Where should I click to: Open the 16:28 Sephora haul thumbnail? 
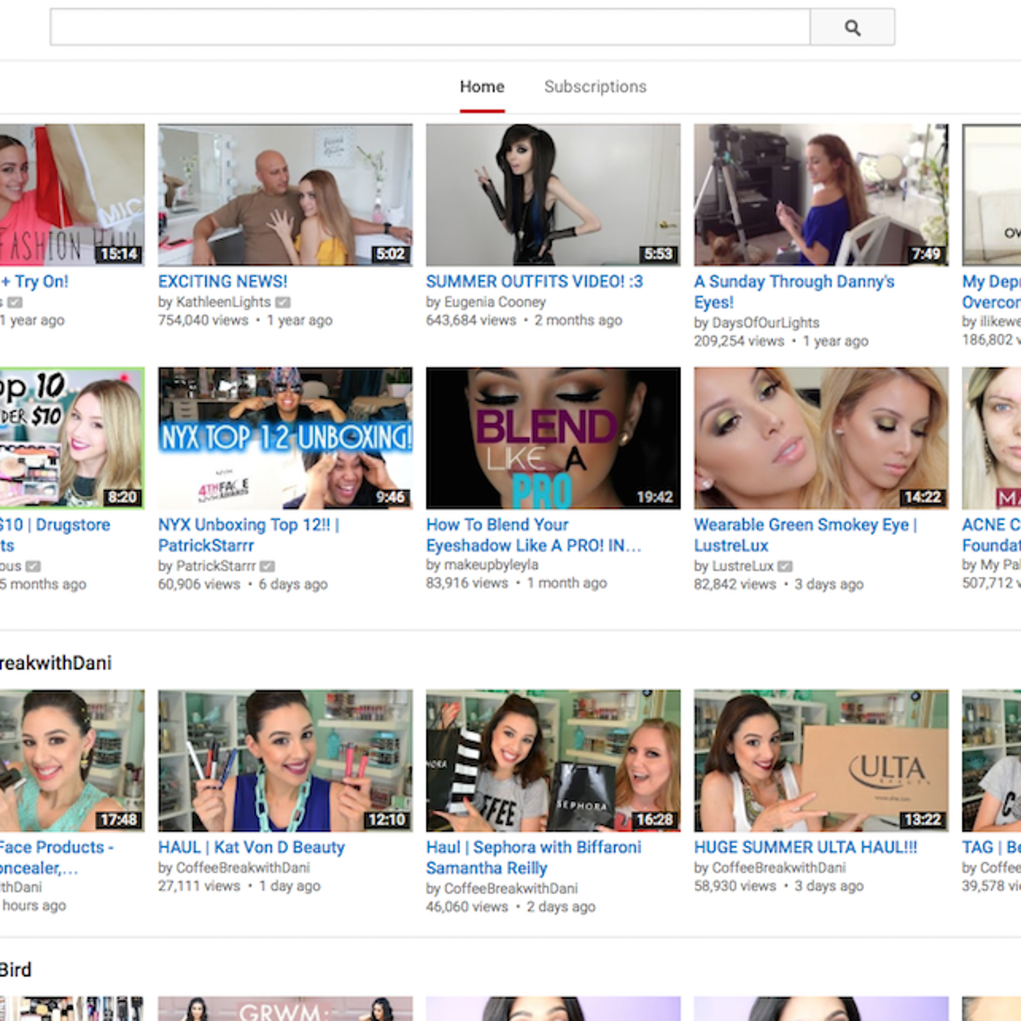coord(553,760)
